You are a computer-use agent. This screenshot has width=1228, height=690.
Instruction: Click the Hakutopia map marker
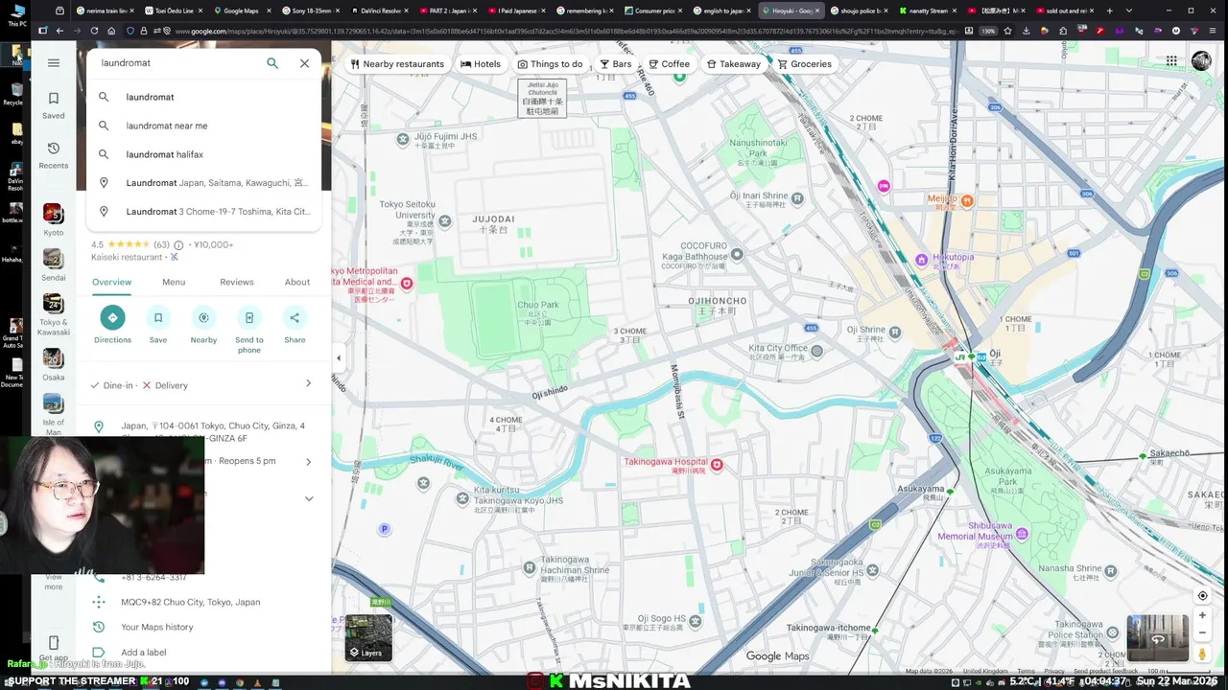[922, 259]
